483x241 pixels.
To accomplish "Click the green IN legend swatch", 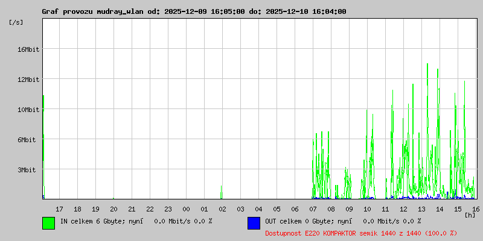I will point(49,223).
